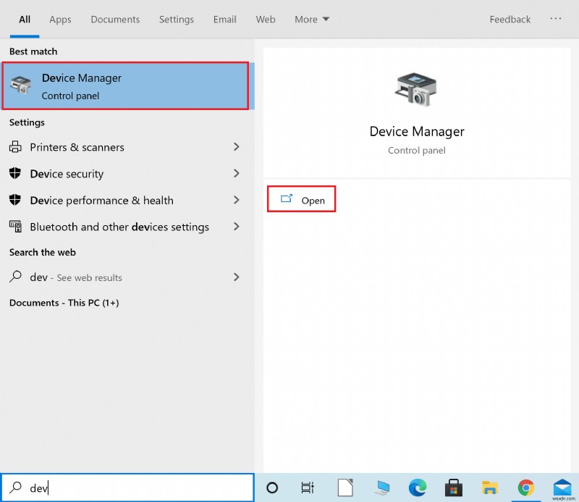This screenshot has width=579, height=502.
Task: Select the Printers & scanners icon
Action: pyautogui.click(x=14, y=147)
